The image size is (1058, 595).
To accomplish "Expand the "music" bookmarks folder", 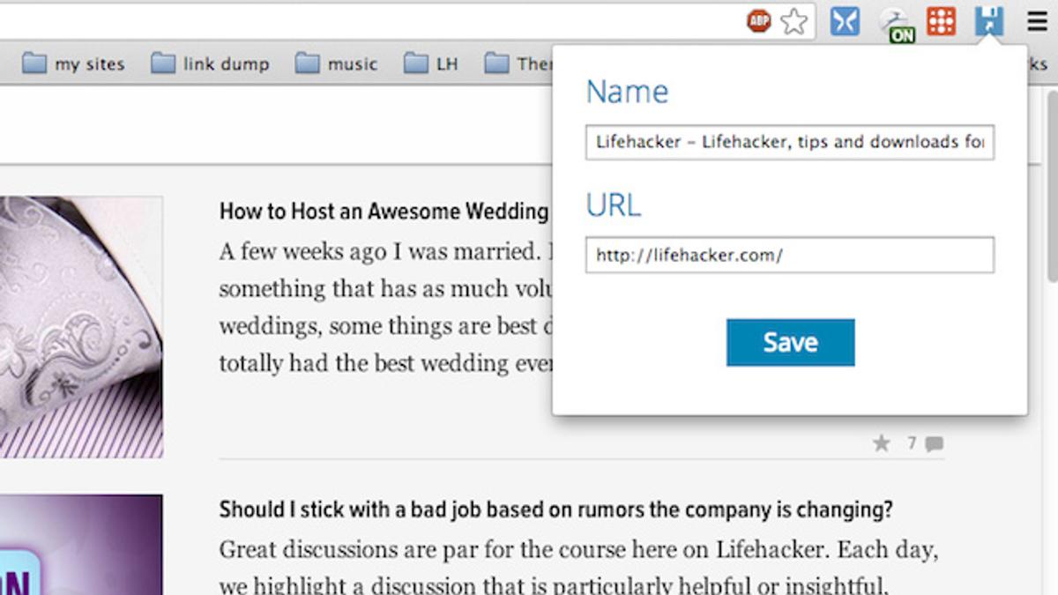I will pos(337,64).
